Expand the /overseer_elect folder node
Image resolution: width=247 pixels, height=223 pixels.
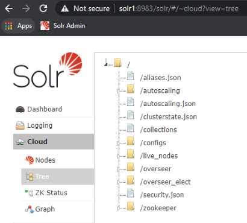[119, 183]
